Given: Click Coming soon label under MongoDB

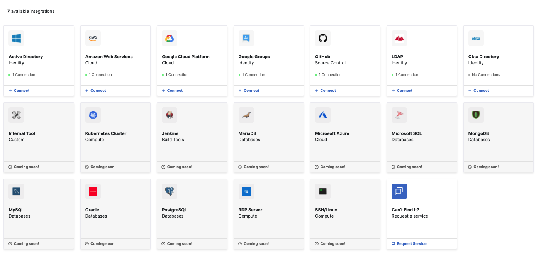Looking at the screenshot, I should 483,167.
